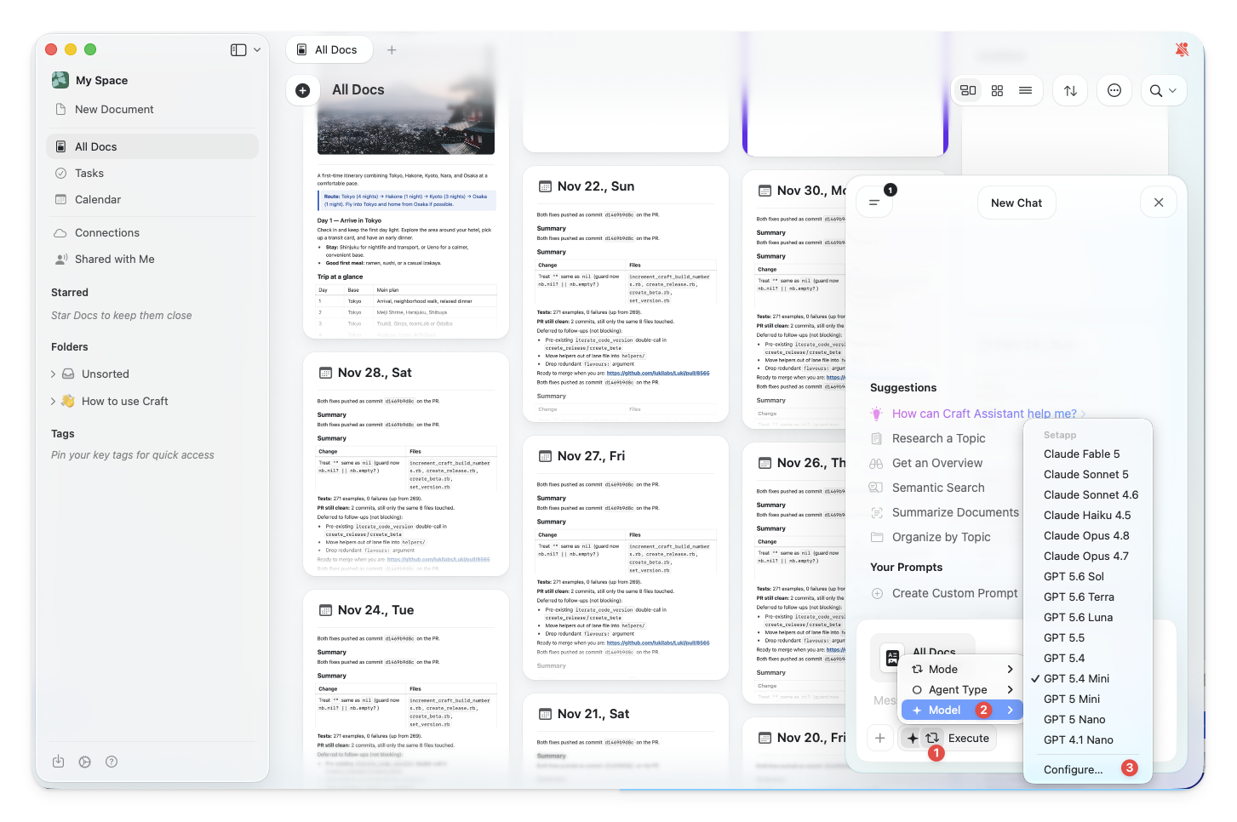1237x822 pixels.
Task: Click the import icon at sidebar bottom
Action: (x=58, y=762)
